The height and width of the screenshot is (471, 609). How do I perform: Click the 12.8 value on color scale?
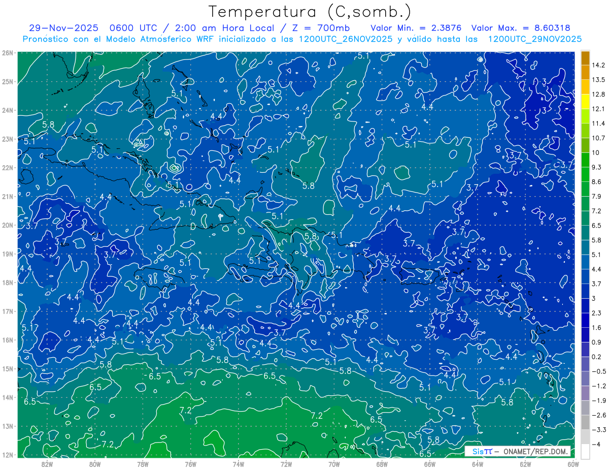pyautogui.click(x=598, y=95)
